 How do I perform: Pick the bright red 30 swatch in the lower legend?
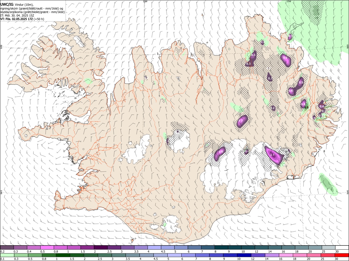[x=342, y=255]
